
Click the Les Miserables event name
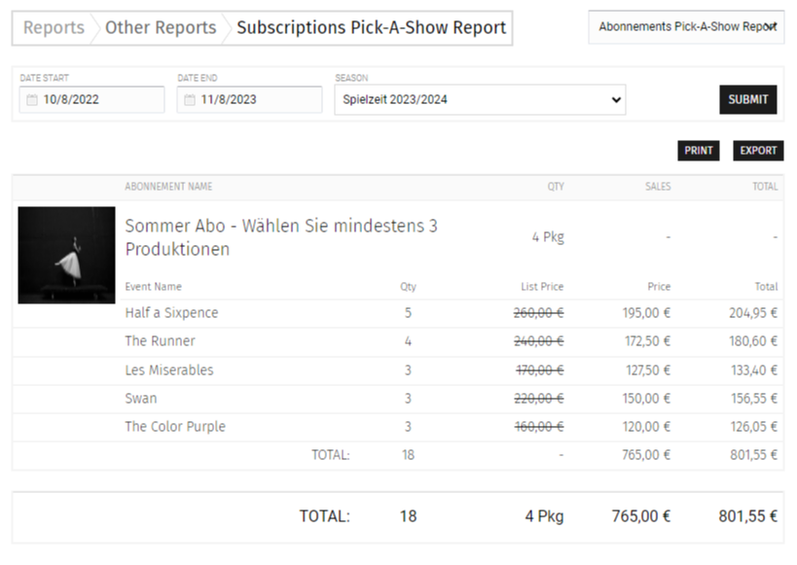click(x=168, y=371)
